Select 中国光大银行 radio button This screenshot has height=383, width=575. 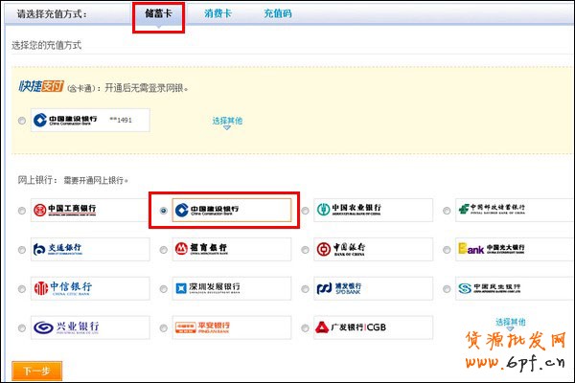pyautogui.click(x=447, y=250)
